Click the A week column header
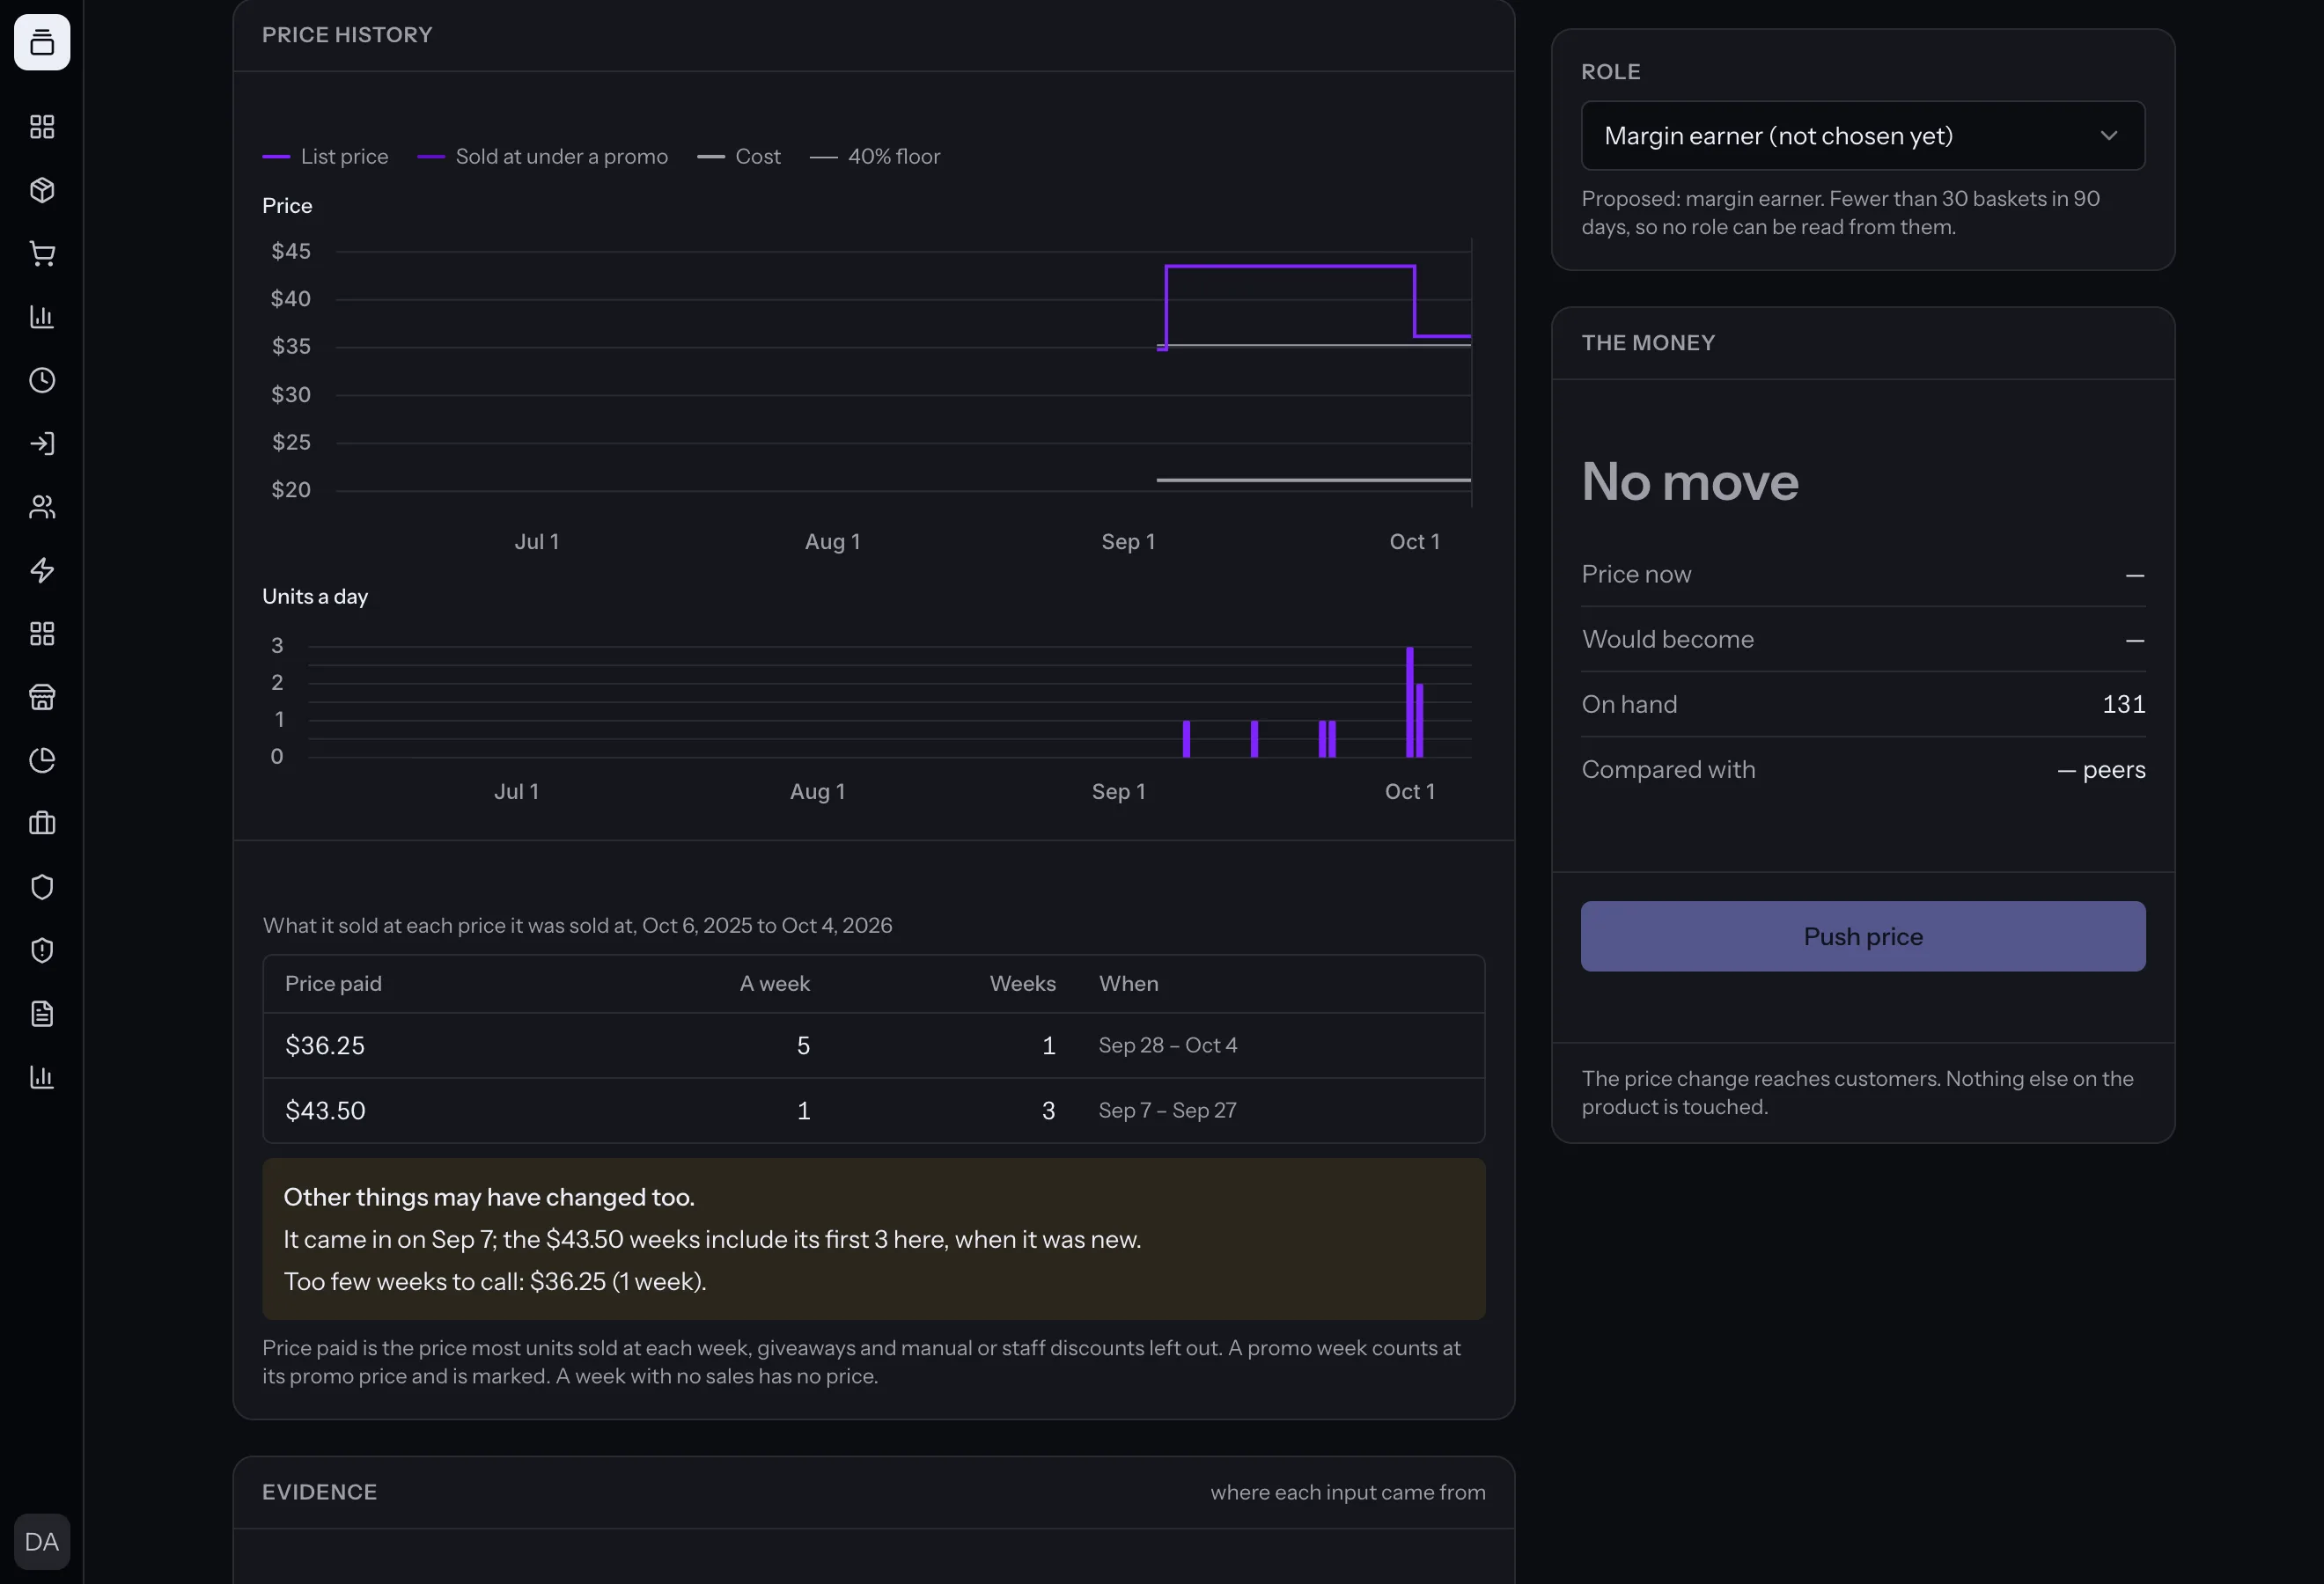Screen dimensions: 2324x1584 [x=774, y=983]
